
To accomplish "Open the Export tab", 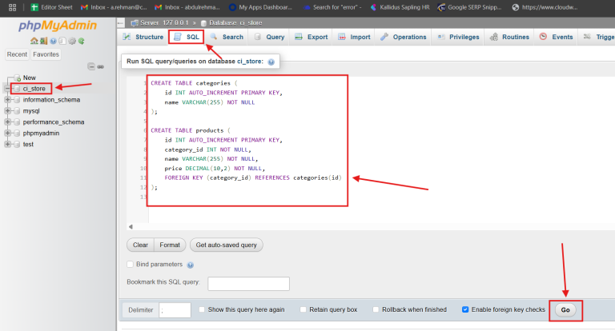I will tap(311, 37).
